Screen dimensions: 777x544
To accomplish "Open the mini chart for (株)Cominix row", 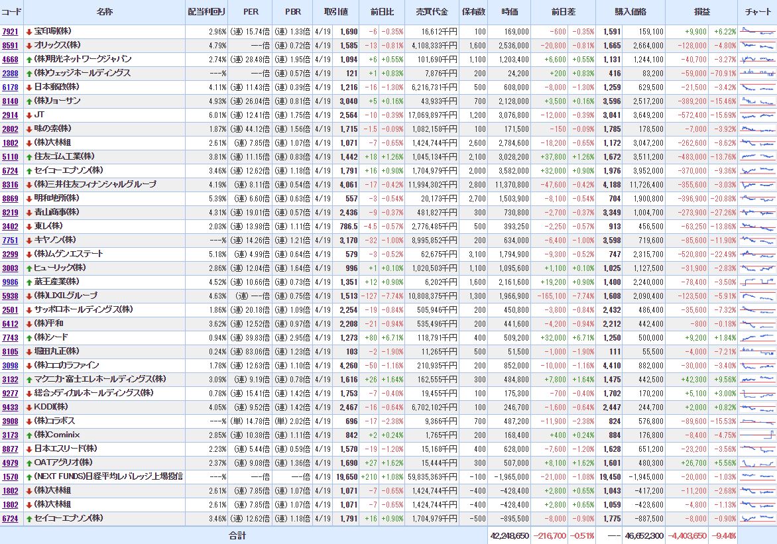I will click(x=757, y=435).
